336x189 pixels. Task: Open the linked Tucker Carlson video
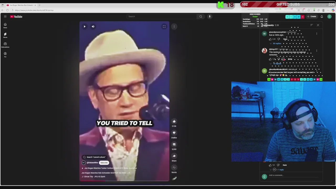click(x=109, y=168)
